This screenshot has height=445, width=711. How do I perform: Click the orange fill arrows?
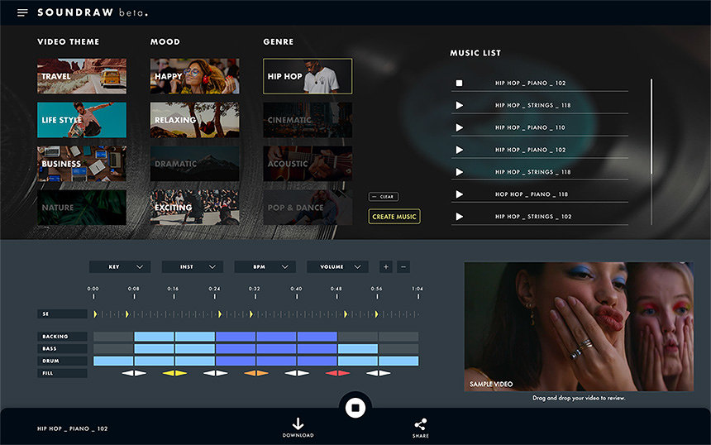256,373
